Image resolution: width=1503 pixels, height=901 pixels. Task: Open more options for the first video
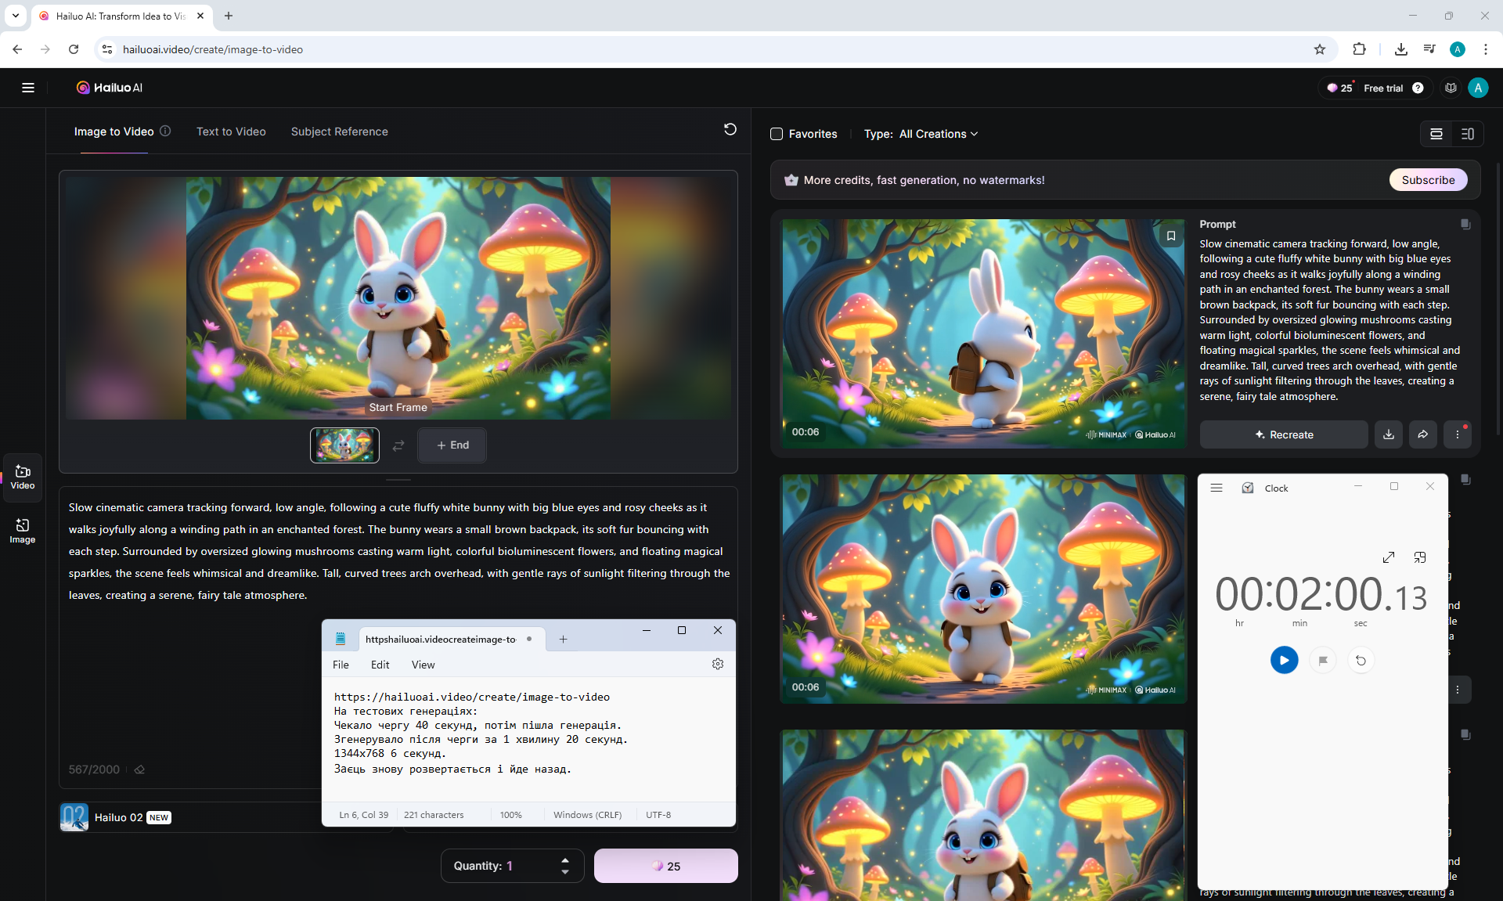[x=1457, y=434]
